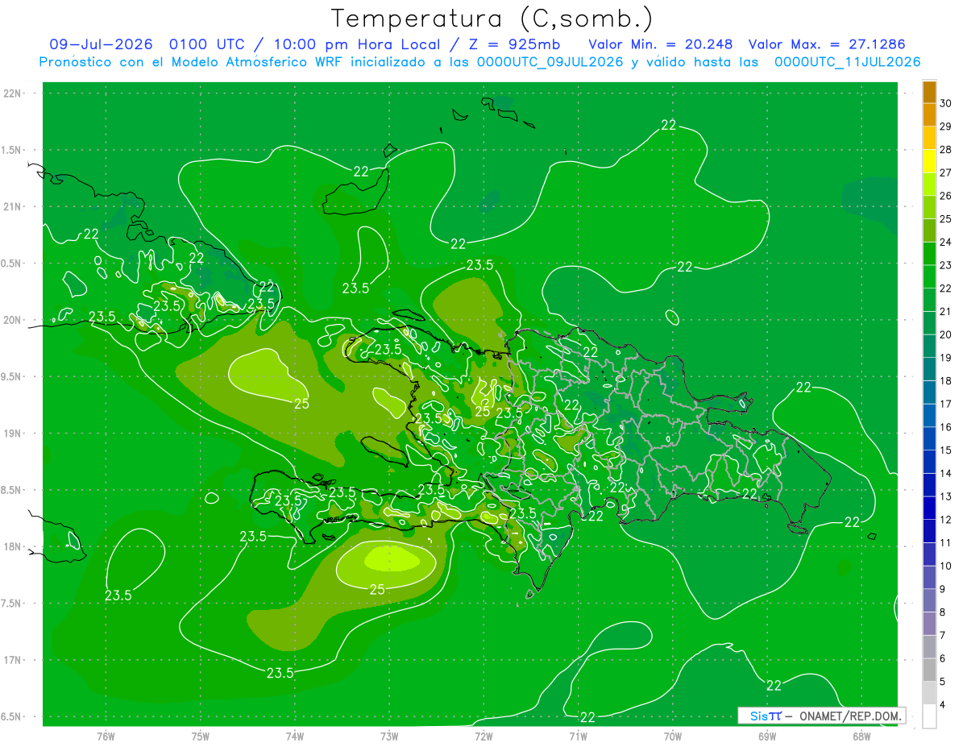Click the "69W" longitude axis label
This screenshot has width=967, height=747.
tap(766, 736)
